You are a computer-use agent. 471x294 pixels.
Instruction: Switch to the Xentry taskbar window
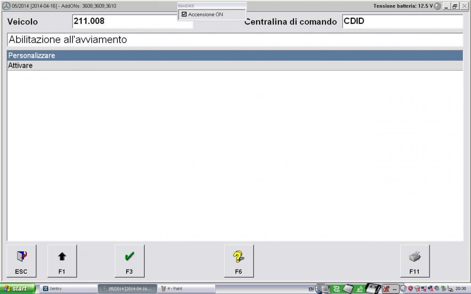click(x=67, y=288)
